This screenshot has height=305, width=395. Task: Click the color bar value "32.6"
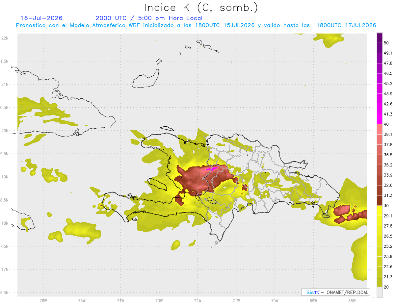click(x=388, y=185)
